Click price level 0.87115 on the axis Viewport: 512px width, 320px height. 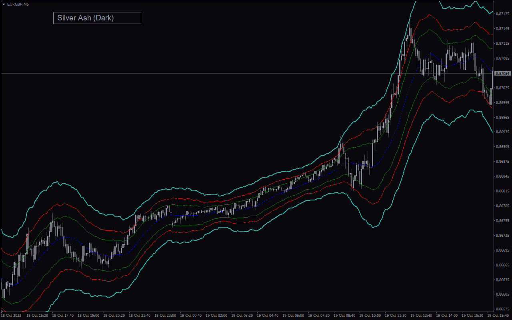502,44
